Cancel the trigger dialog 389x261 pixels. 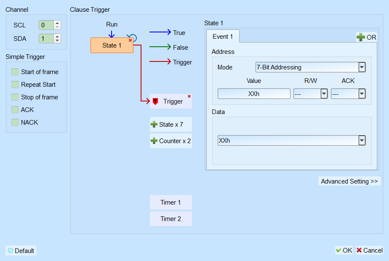[369, 250]
